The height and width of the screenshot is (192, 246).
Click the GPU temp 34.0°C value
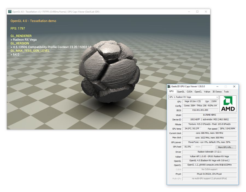click(192, 129)
